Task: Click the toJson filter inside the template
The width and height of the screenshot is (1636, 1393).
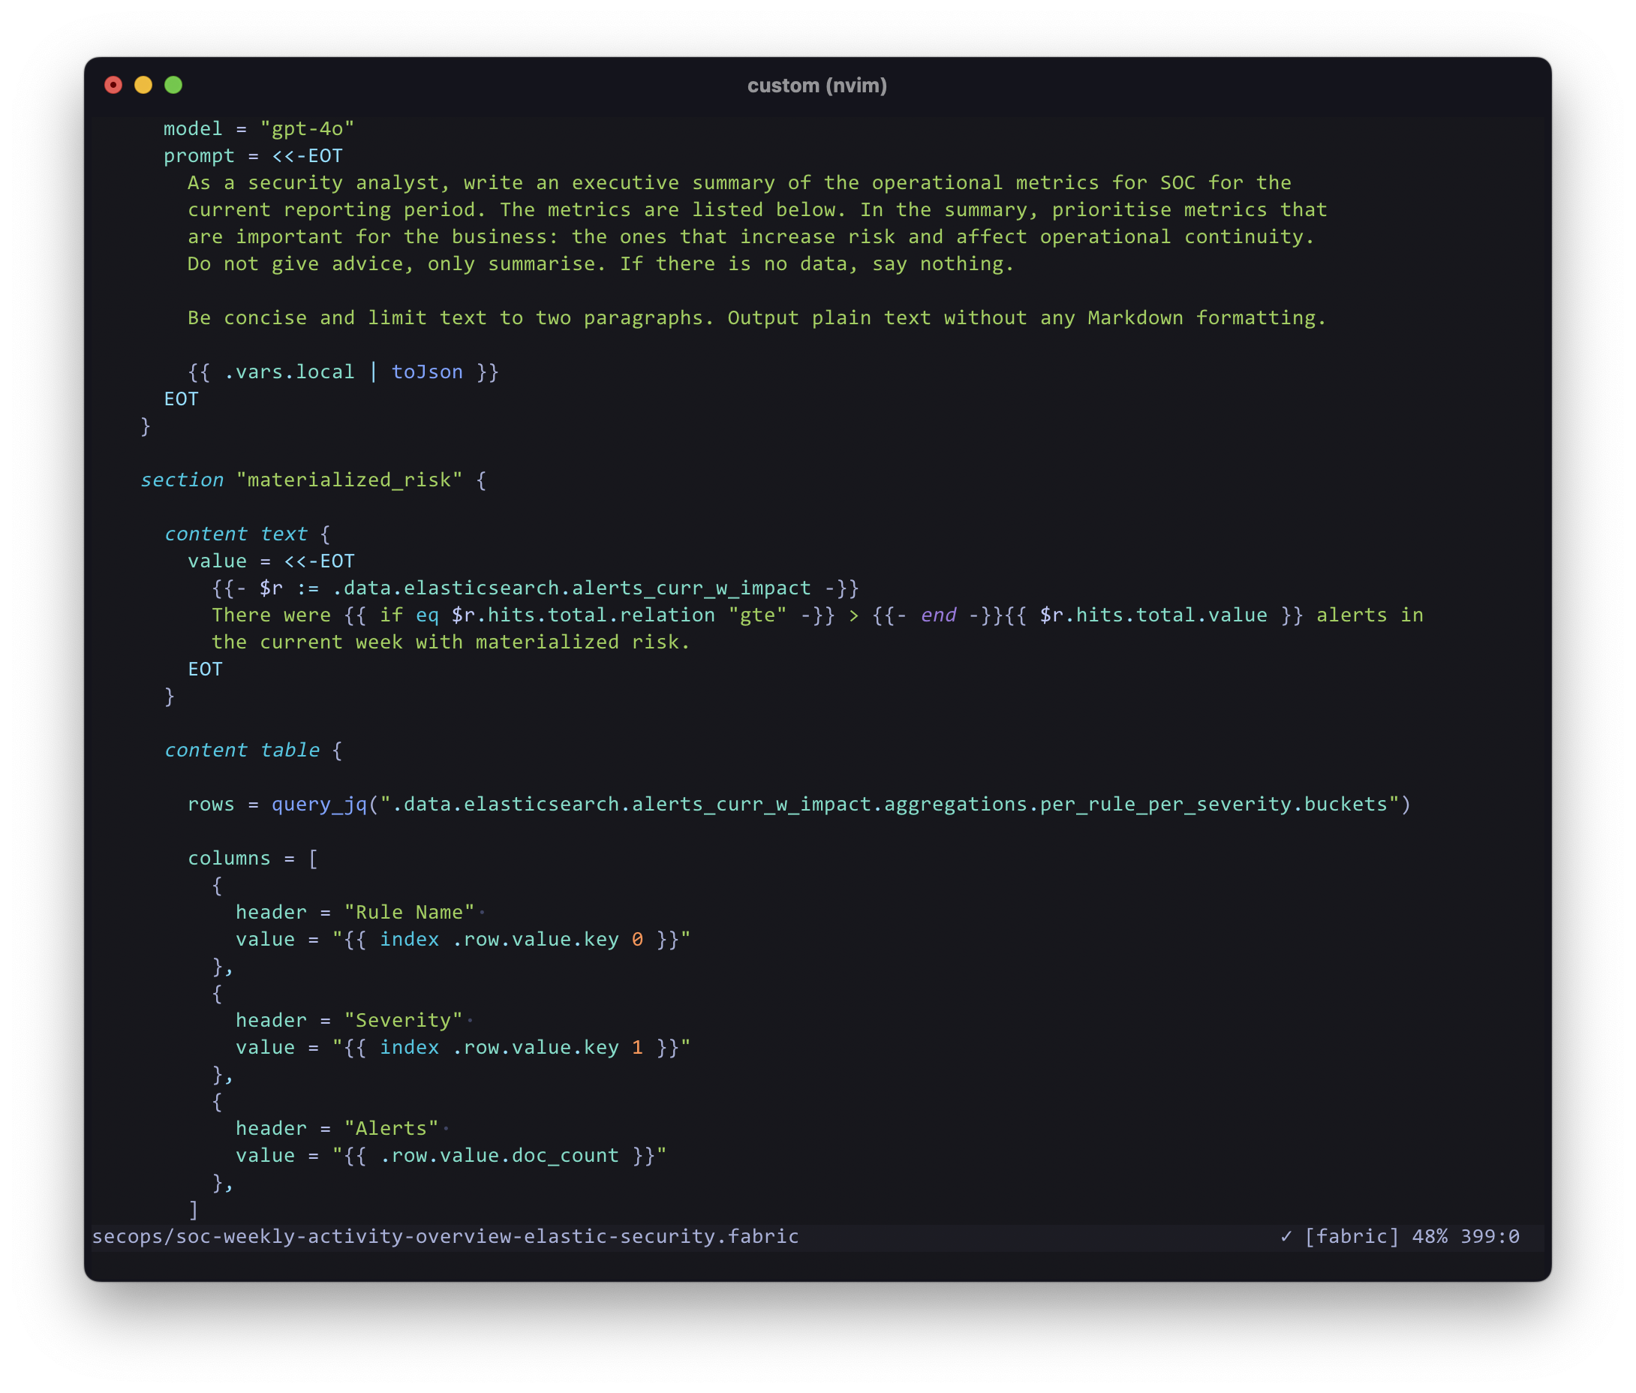Action: (427, 372)
